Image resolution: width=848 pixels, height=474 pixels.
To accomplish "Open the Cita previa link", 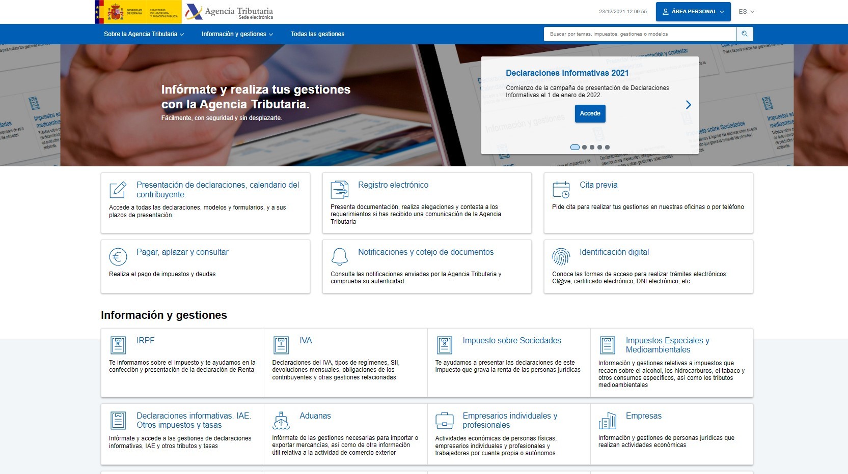I will tap(598, 185).
